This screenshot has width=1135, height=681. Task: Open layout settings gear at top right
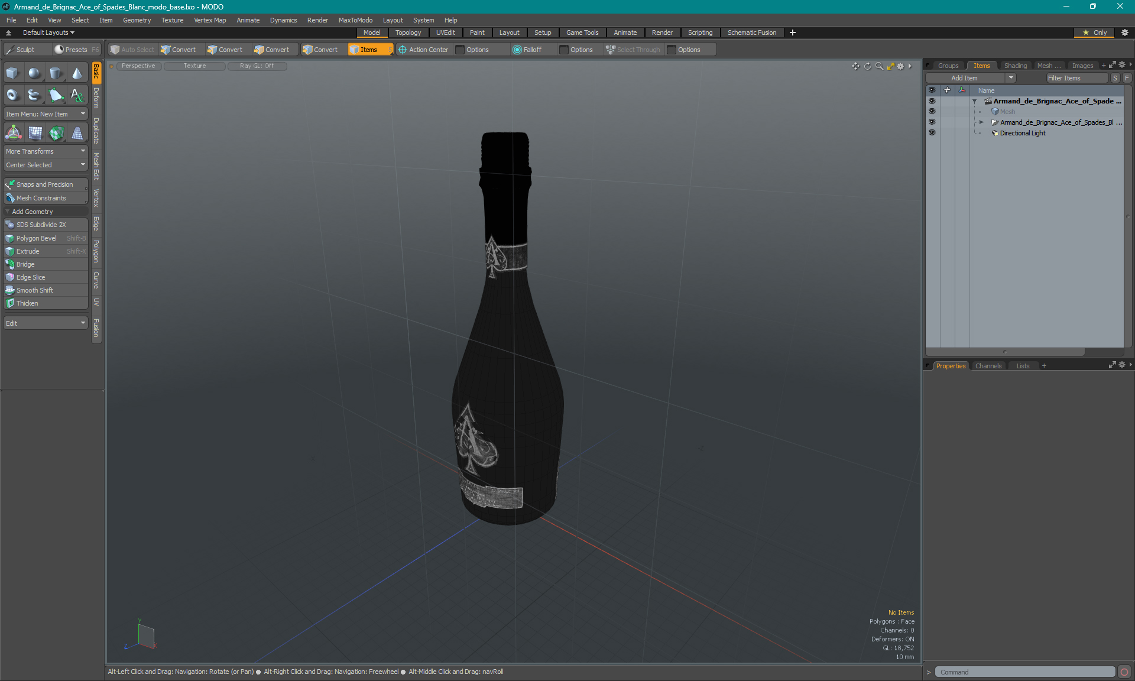(1125, 33)
